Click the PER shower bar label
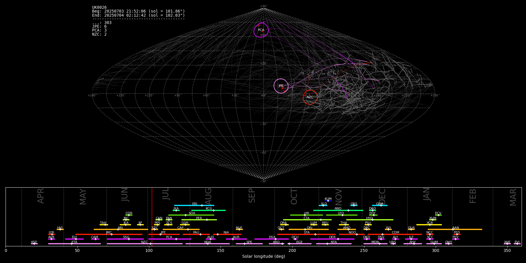 tap(199, 218)
